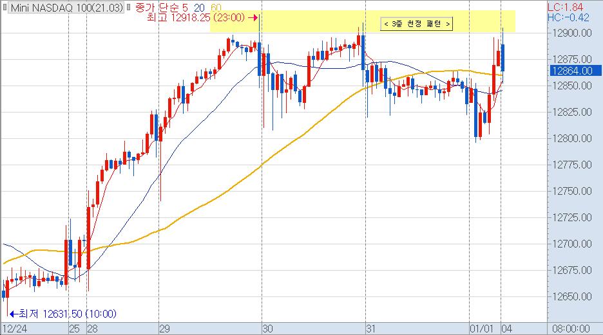Viewport: 603px width, 335px height.
Task: Click the 최저 12631.50 (10:00) low marker
Action: tap(63, 314)
